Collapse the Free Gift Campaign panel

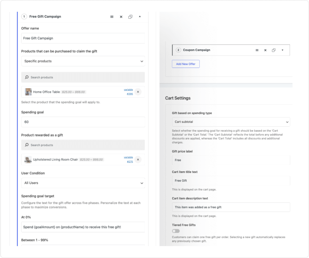[140, 16]
